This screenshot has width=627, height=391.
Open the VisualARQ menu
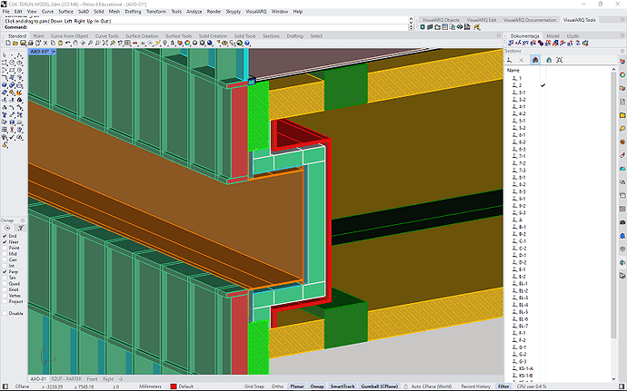(x=255, y=12)
